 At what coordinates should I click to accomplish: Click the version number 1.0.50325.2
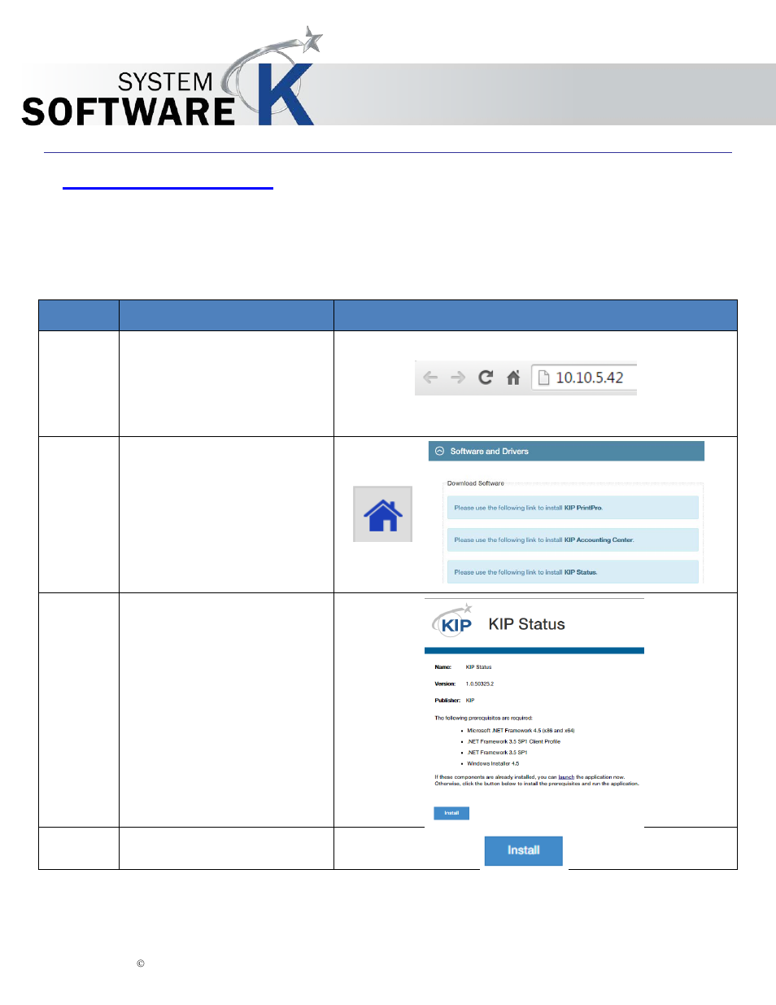pos(480,684)
